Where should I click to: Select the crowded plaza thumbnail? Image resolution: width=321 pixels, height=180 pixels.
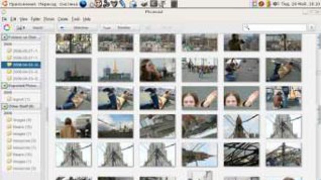click(x=200, y=70)
